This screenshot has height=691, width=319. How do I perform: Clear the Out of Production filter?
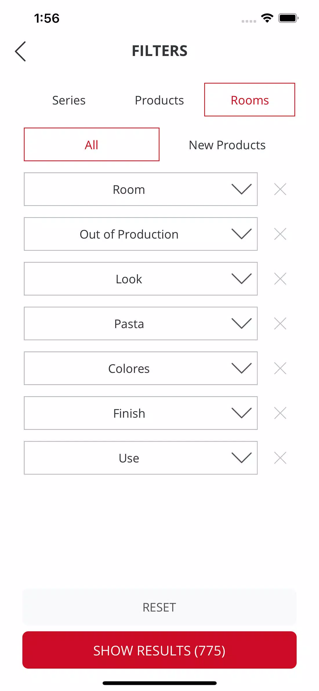click(280, 234)
